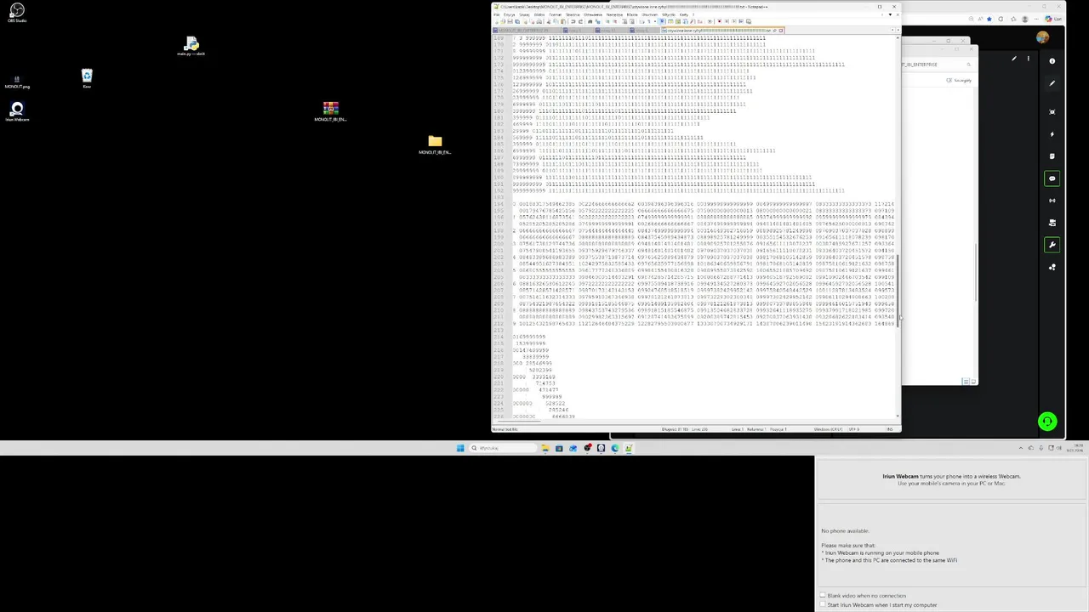Click the taskbar search box
Image resolution: width=1089 pixels, height=612 pixels.
502,448
